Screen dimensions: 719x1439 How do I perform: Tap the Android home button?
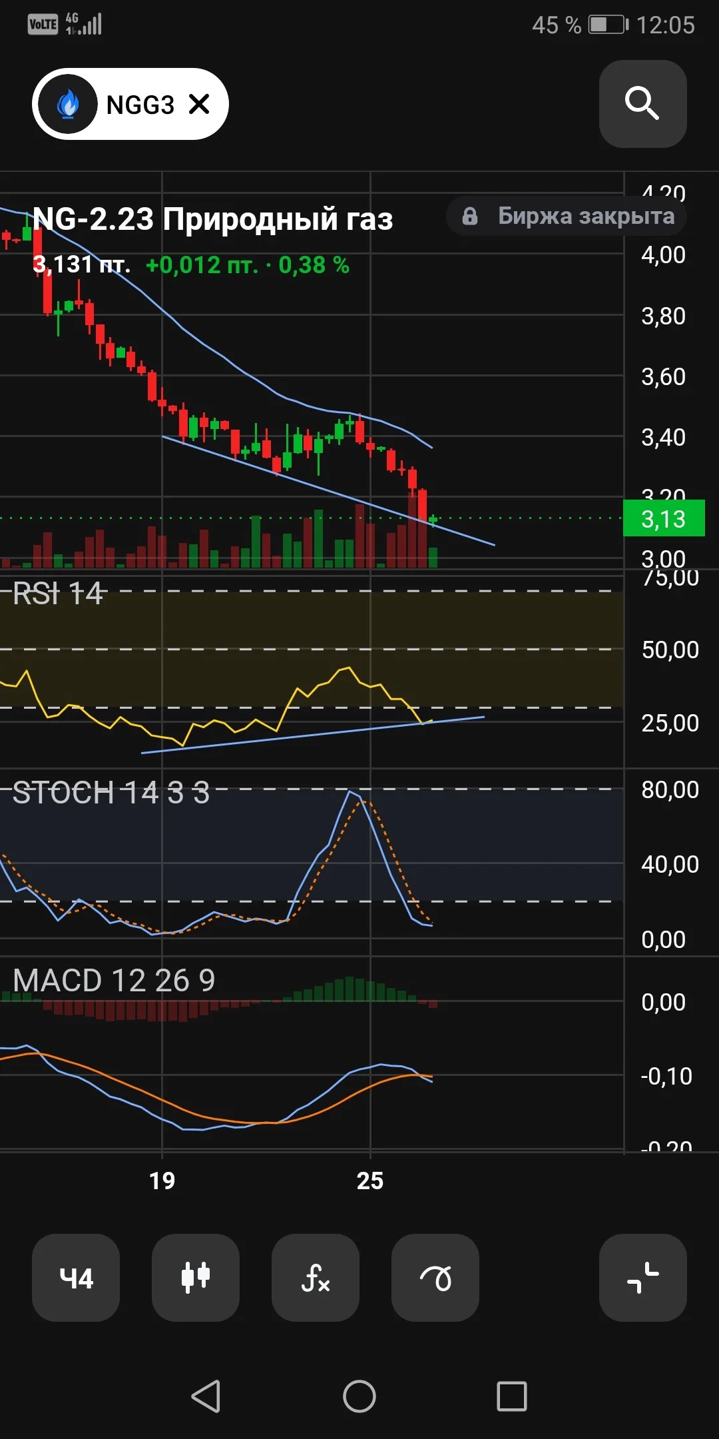[x=359, y=1396]
